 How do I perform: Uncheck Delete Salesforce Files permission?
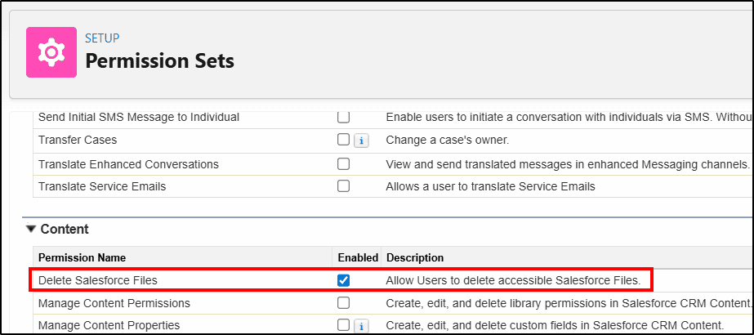click(343, 281)
